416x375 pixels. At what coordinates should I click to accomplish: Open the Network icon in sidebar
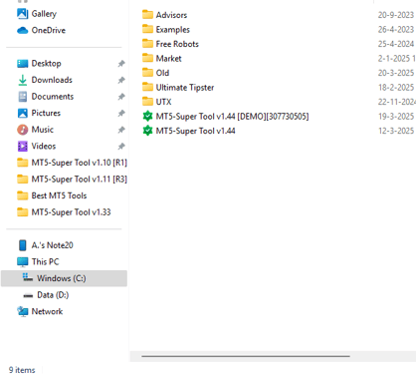(x=23, y=311)
